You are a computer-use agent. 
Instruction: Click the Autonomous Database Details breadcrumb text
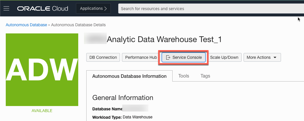pos(78,25)
